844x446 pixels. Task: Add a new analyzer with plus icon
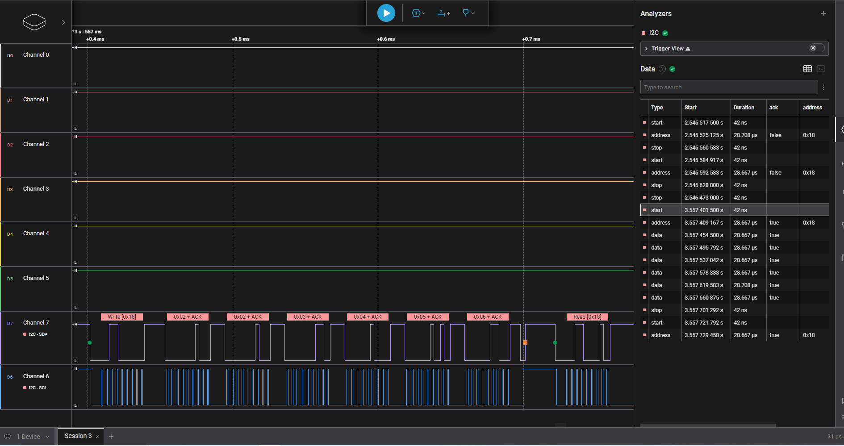click(823, 13)
